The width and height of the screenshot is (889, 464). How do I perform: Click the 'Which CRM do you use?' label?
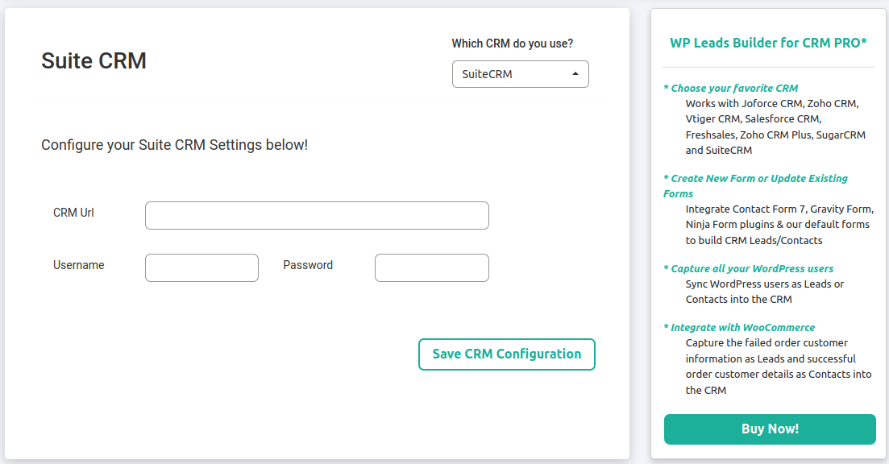[x=513, y=43]
